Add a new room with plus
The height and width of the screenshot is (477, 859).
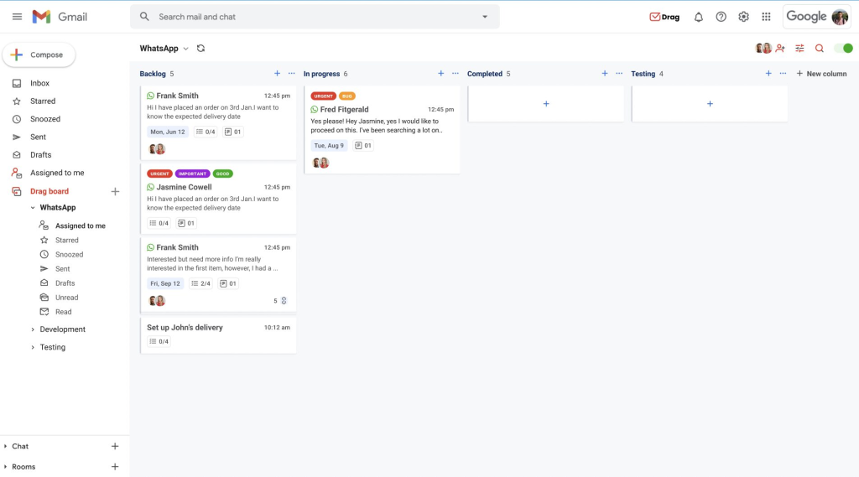pos(115,467)
